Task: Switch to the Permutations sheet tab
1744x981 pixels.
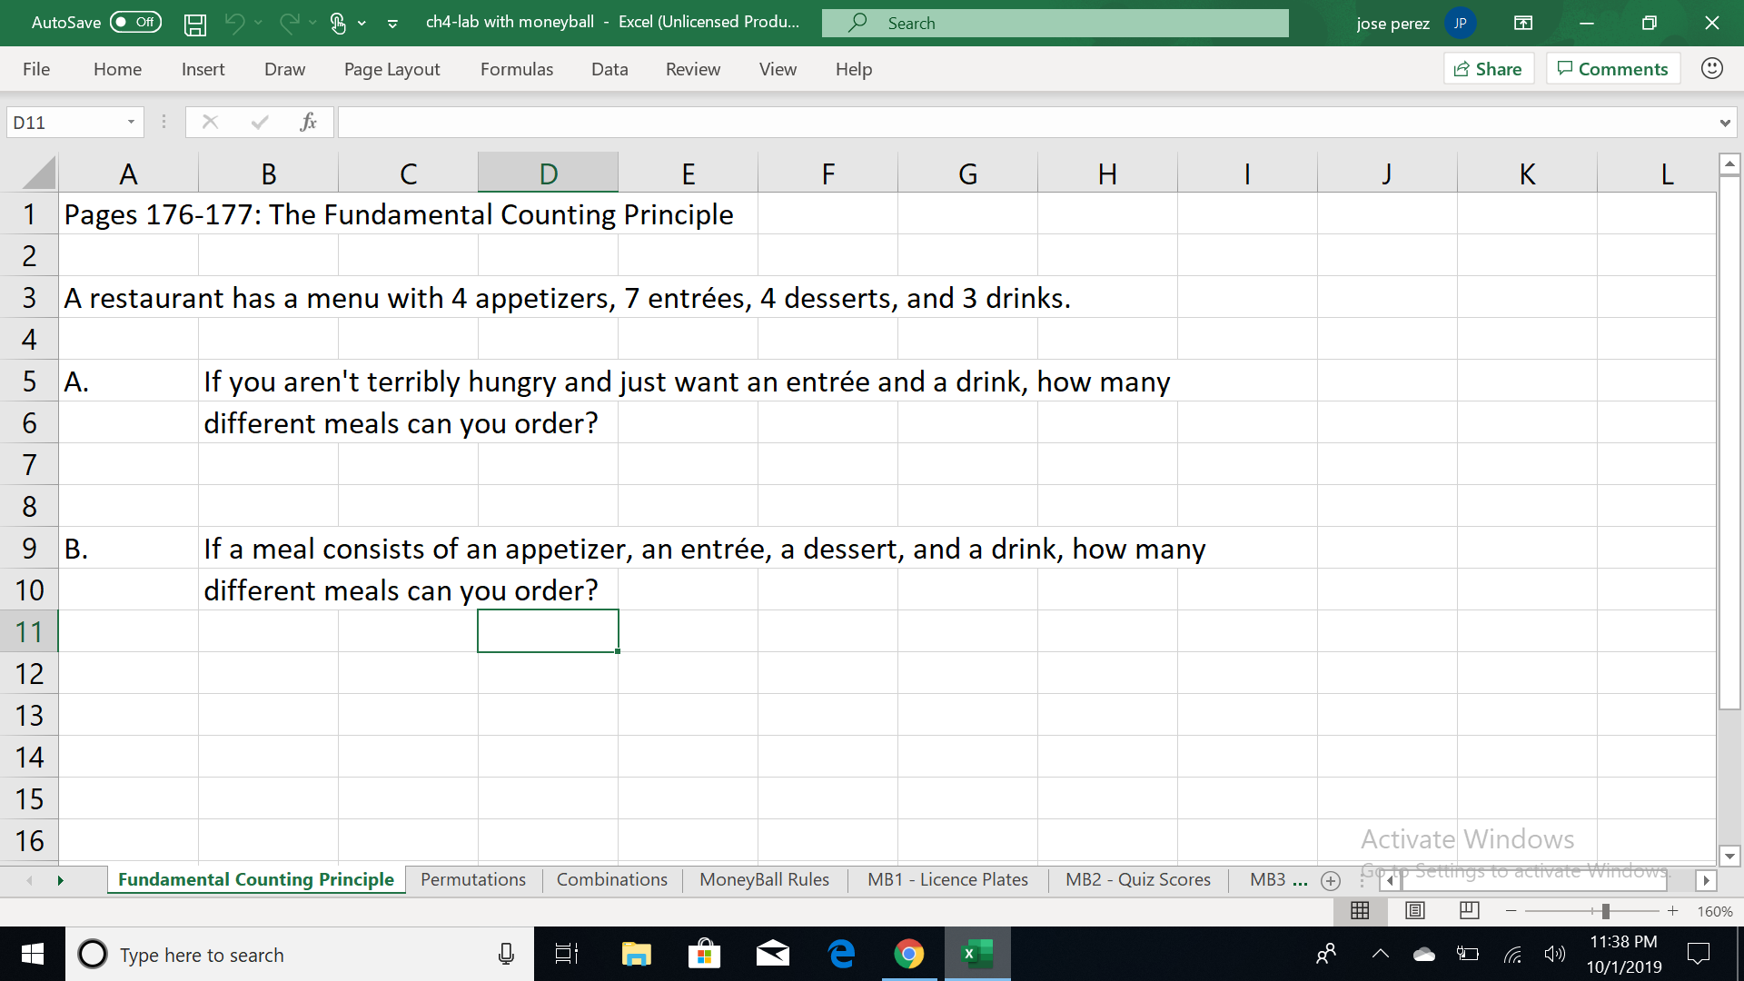Action: pyautogui.click(x=472, y=879)
